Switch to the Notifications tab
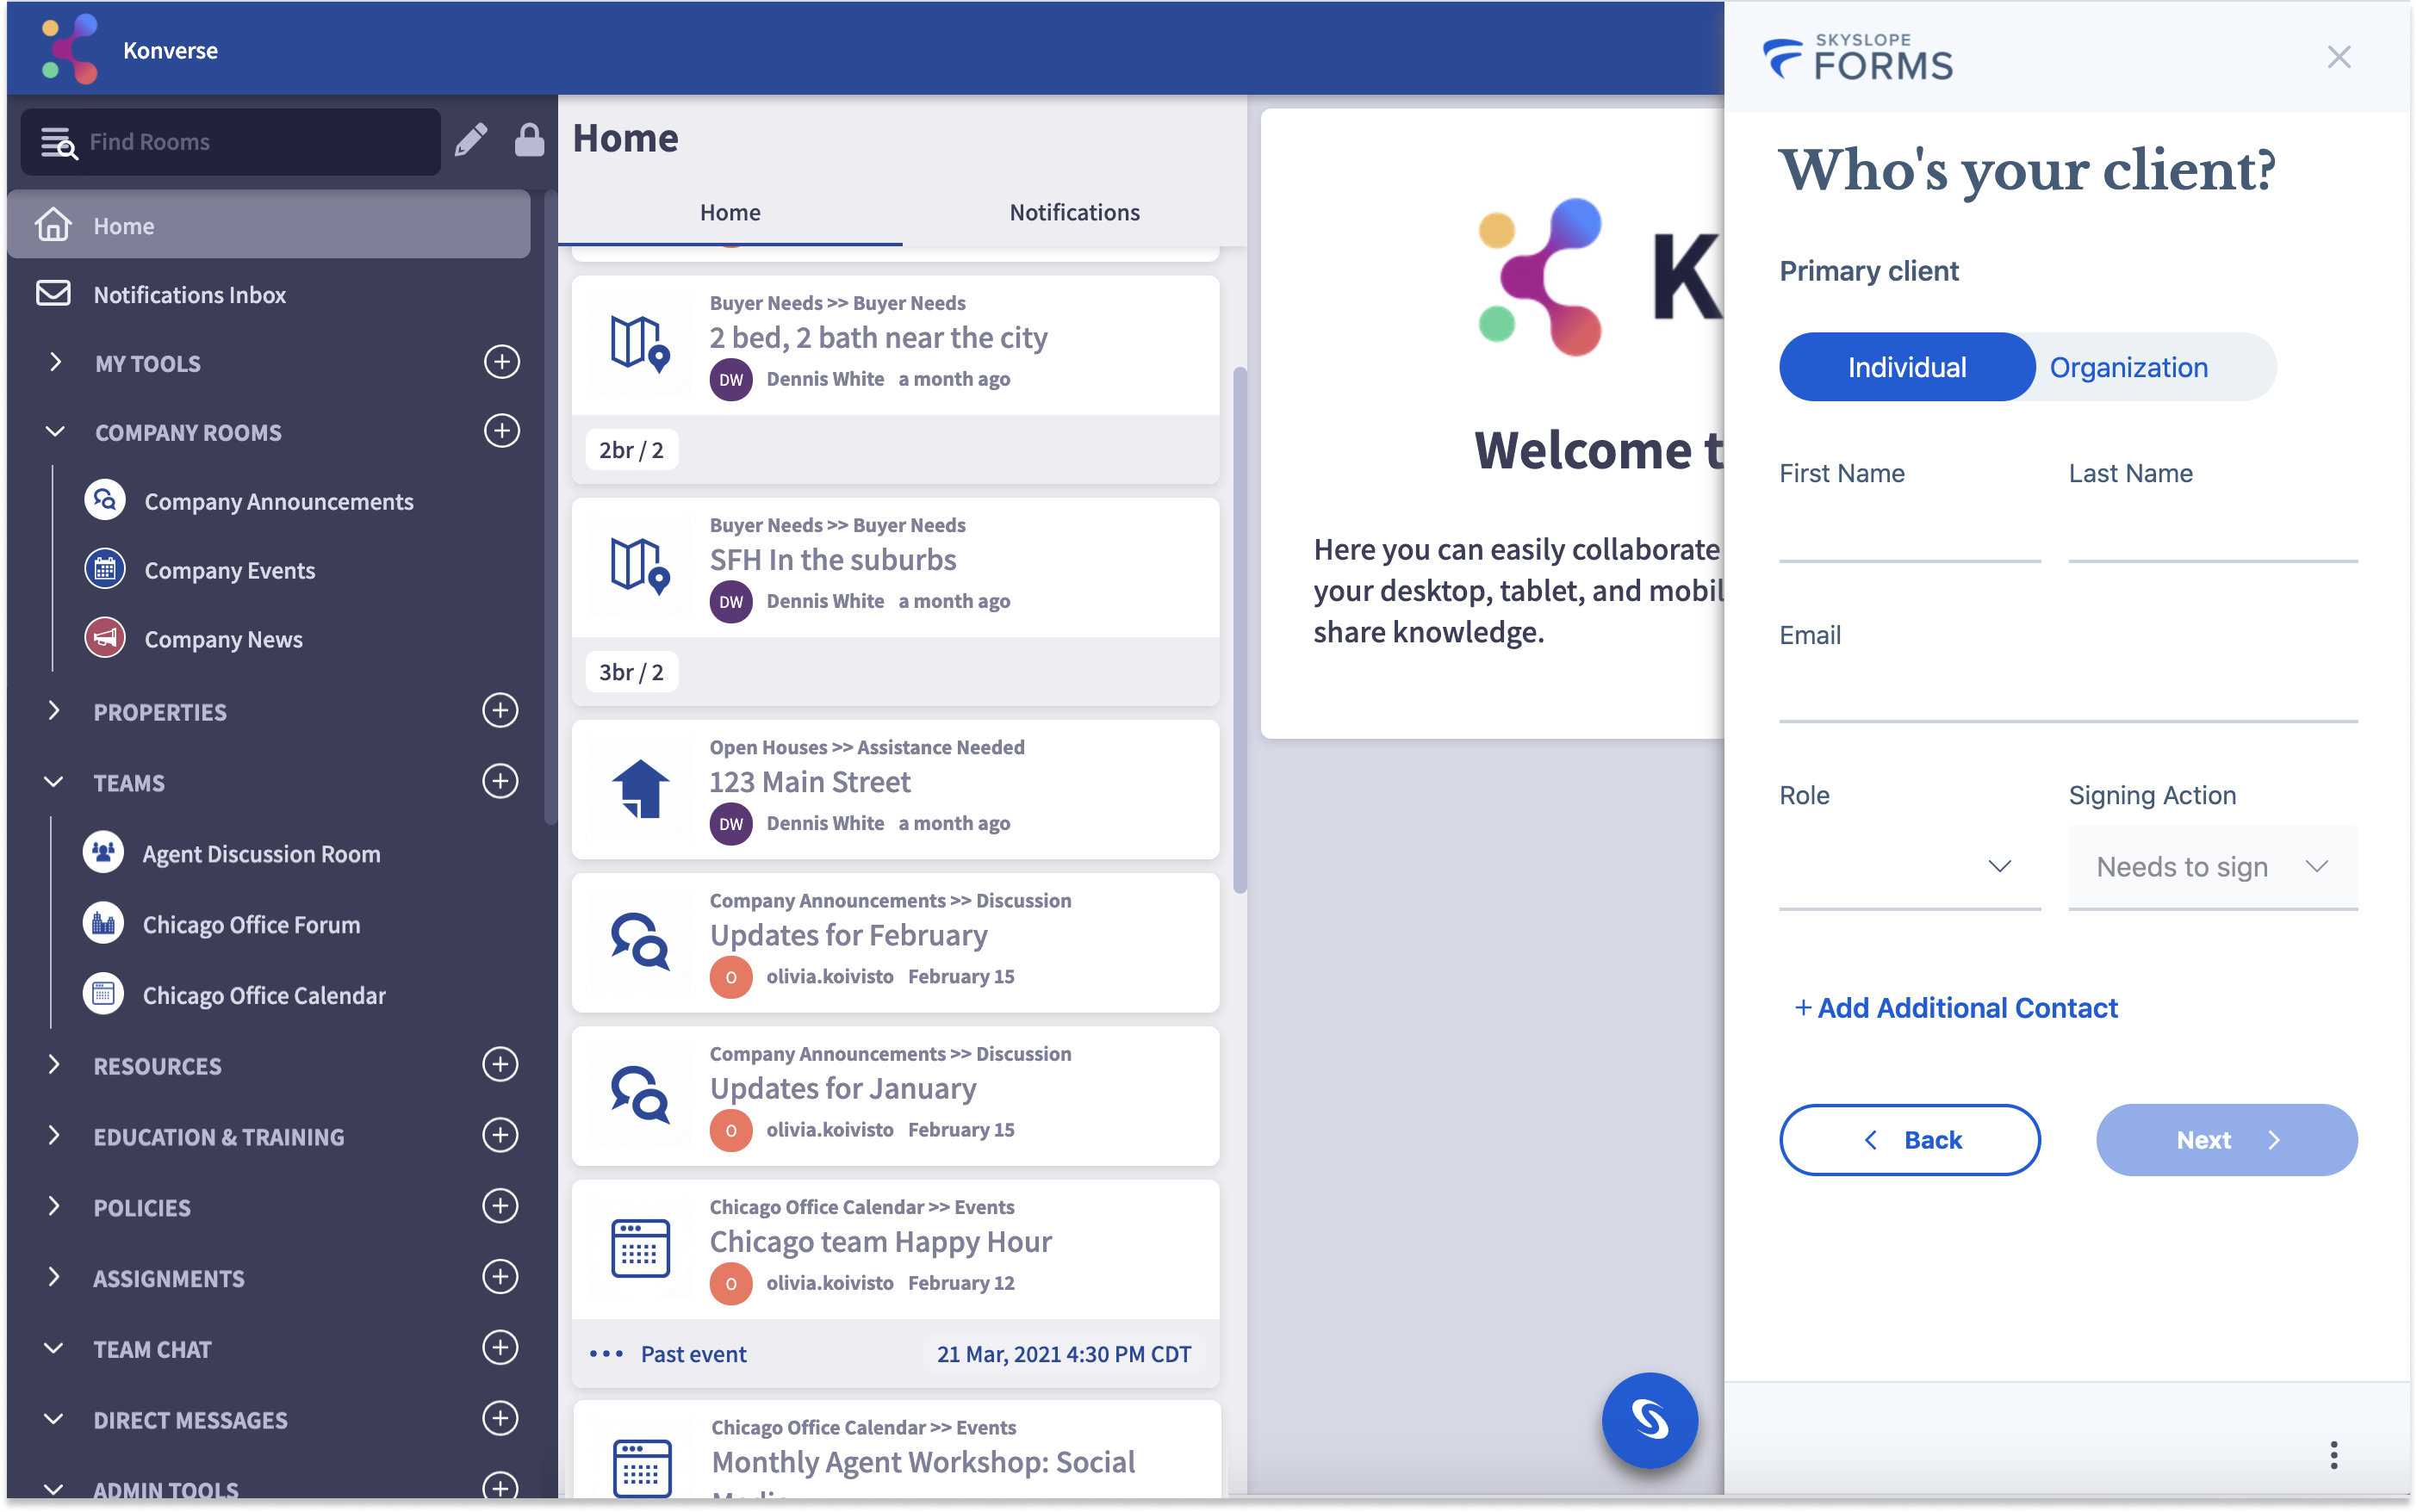 [1073, 212]
